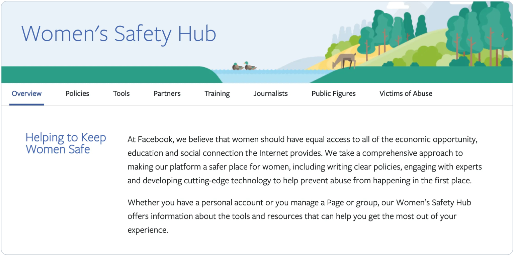Select the Helping to Keep Women Safe heading
Viewport: 514px width, 256px height.
(x=66, y=143)
